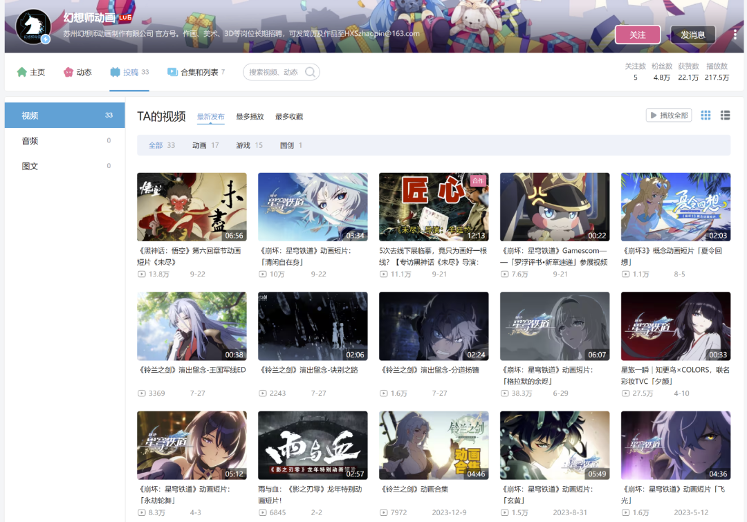Click the TA的视频 heading
Screen dimensions: 747x522
(161, 116)
